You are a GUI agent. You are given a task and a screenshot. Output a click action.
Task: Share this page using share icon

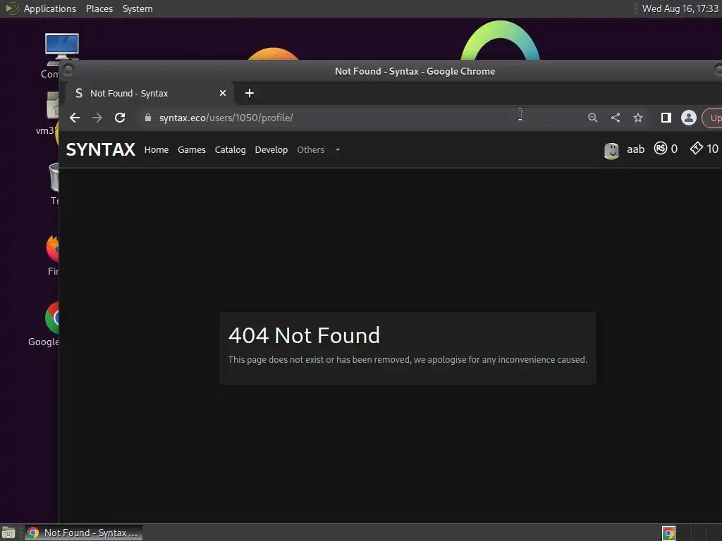[615, 118]
